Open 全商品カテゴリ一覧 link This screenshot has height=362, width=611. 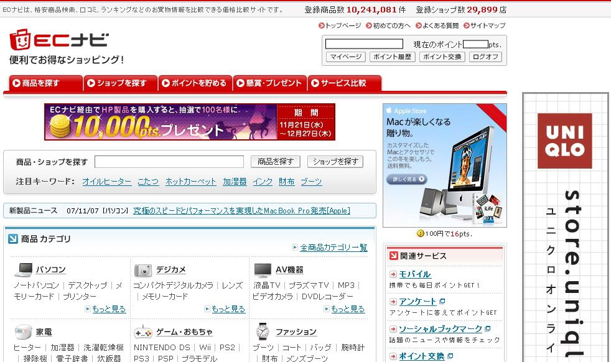333,248
